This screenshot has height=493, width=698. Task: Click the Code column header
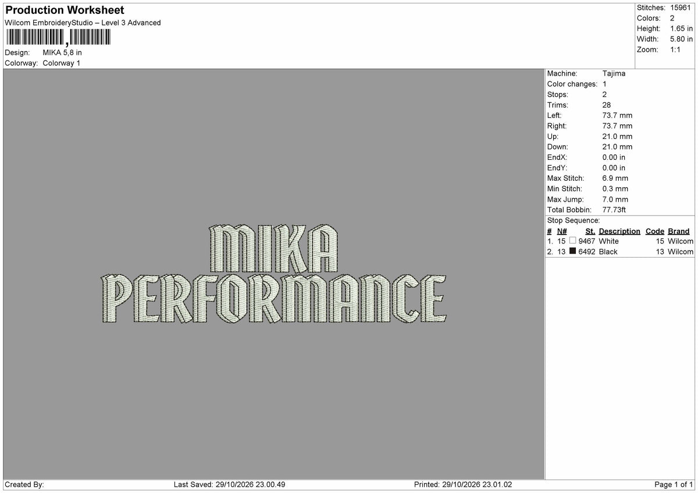[x=655, y=231]
